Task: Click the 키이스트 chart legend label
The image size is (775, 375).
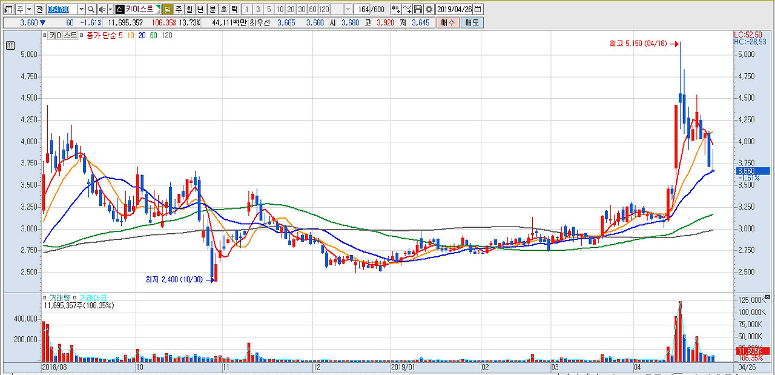Action: click(64, 36)
